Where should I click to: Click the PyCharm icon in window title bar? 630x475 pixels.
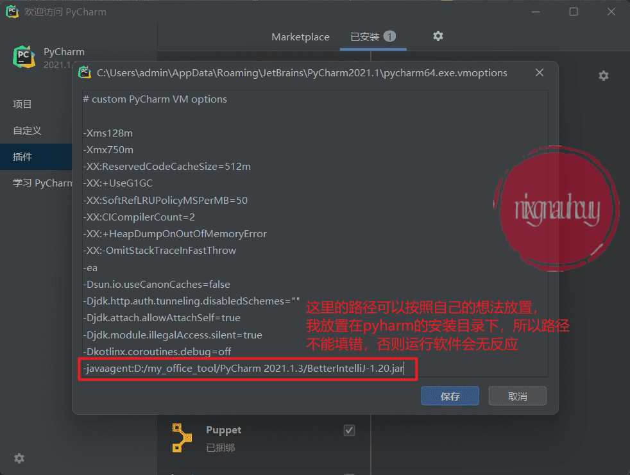pos(12,12)
